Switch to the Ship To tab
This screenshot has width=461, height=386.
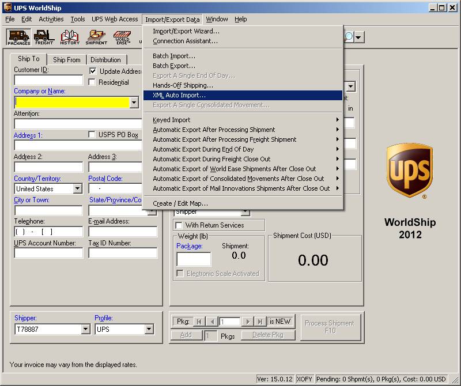[28, 59]
